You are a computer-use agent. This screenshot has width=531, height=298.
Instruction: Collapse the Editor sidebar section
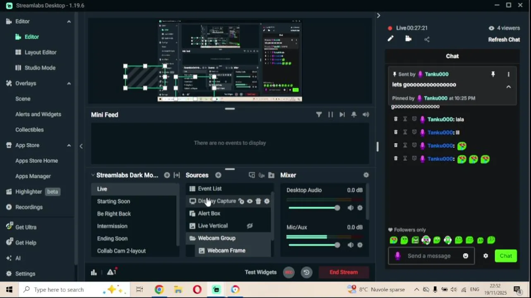(69, 22)
